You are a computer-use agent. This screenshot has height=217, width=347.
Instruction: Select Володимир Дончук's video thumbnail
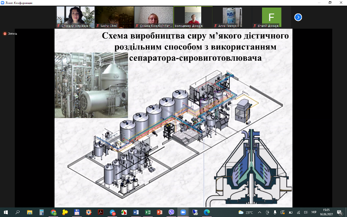pyautogui.click(x=193, y=17)
